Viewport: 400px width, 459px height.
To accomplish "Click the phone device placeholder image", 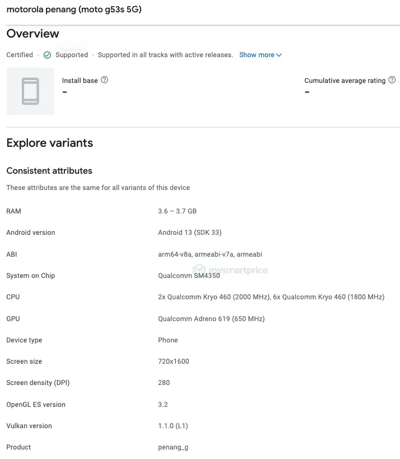I will click(30, 91).
